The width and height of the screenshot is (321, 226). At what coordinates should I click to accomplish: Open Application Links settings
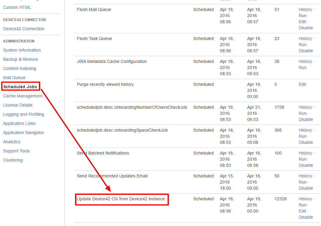[19, 123]
